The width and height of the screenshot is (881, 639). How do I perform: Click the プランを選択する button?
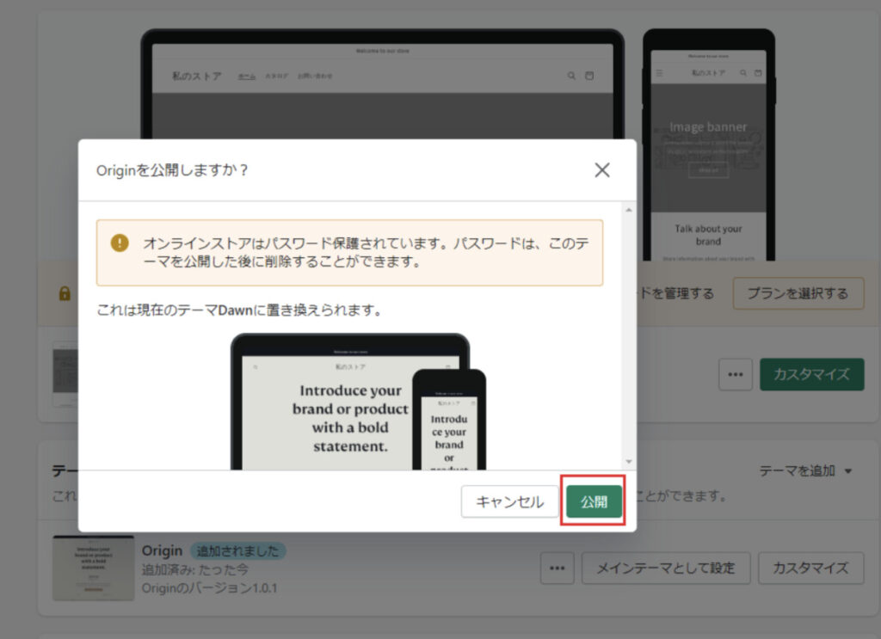coord(798,293)
